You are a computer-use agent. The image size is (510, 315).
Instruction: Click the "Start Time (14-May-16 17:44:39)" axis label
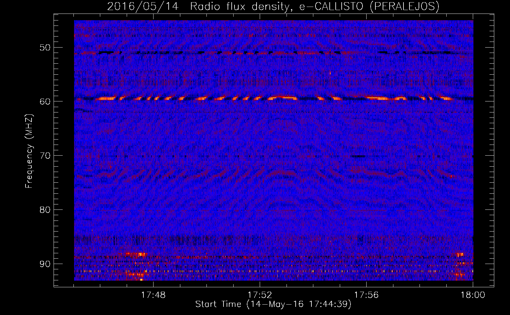tap(273, 304)
